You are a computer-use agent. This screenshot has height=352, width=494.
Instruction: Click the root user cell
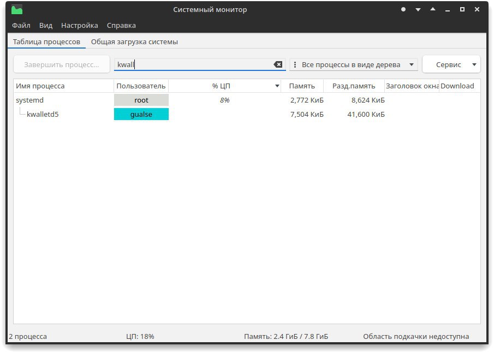(x=141, y=100)
